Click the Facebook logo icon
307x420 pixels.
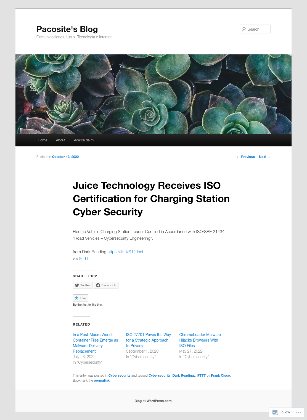tap(98, 285)
